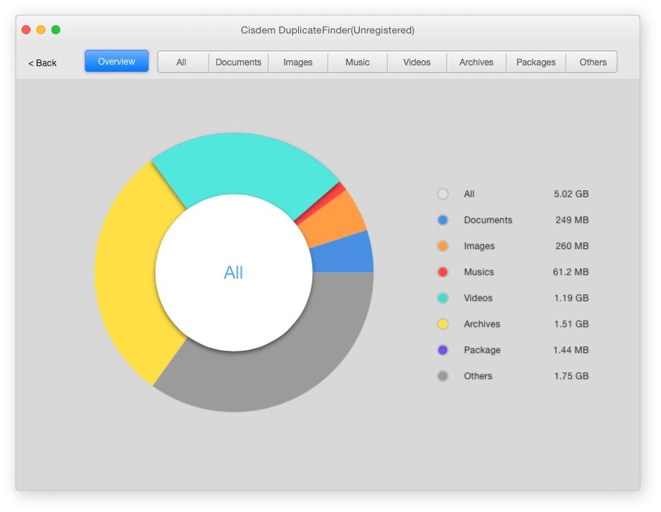The image size is (661, 512).
Task: Click the yellow Archives legend dot
Action: point(442,324)
